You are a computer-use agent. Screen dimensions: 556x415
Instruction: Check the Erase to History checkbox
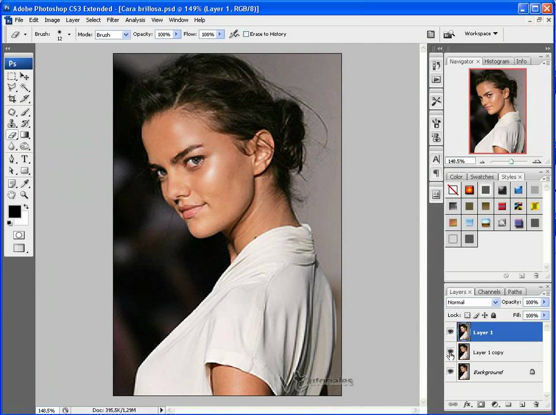(246, 34)
